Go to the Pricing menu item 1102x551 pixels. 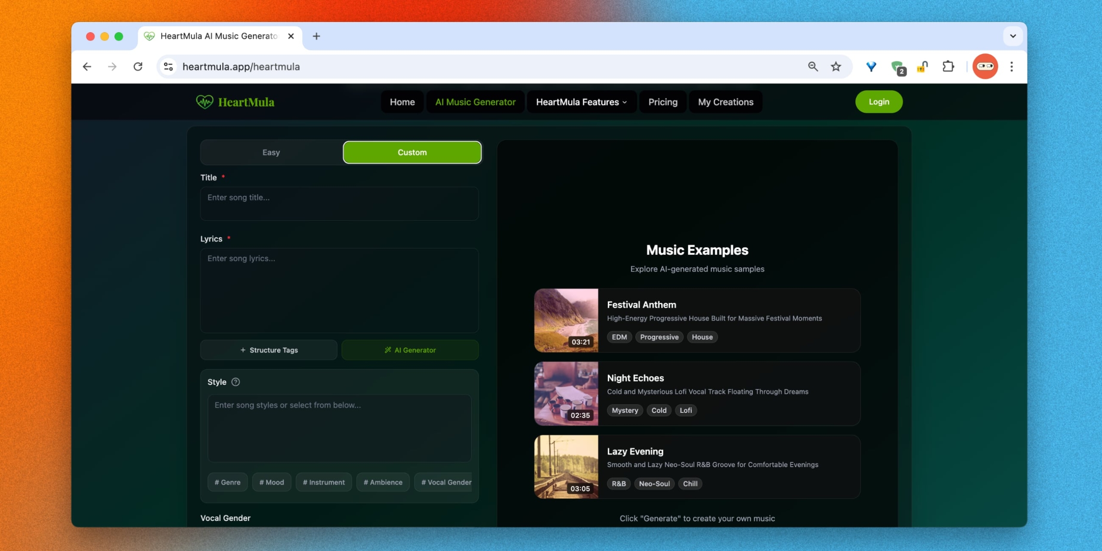click(x=662, y=102)
